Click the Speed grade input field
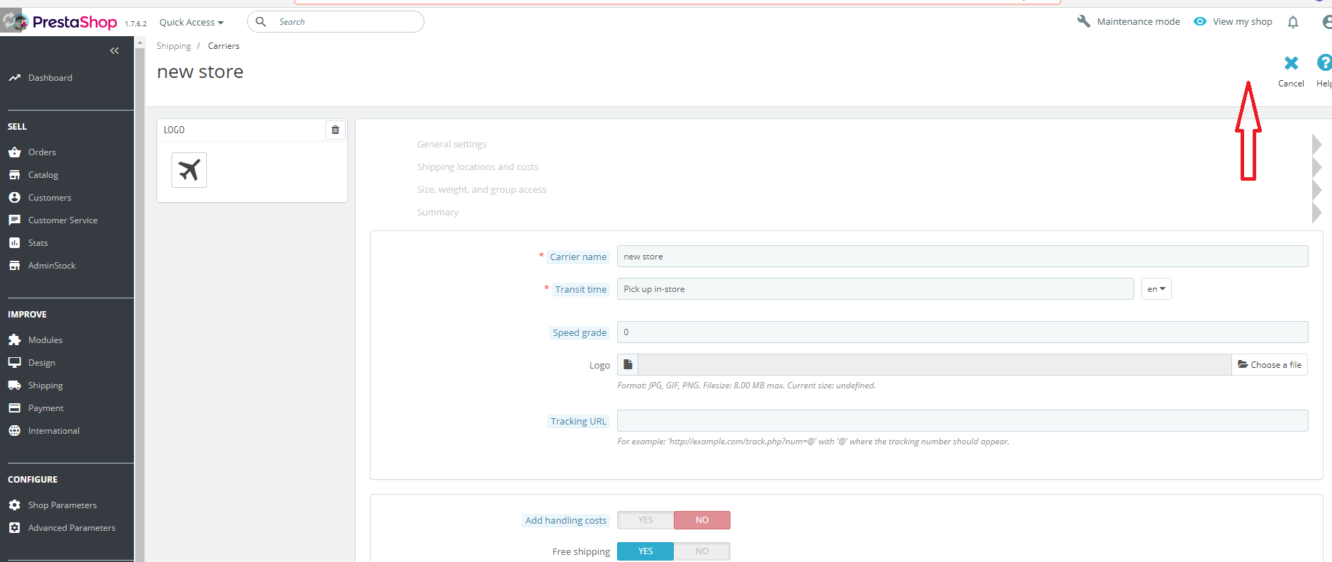Image resolution: width=1332 pixels, height=562 pixels. [x=963, y=332]
